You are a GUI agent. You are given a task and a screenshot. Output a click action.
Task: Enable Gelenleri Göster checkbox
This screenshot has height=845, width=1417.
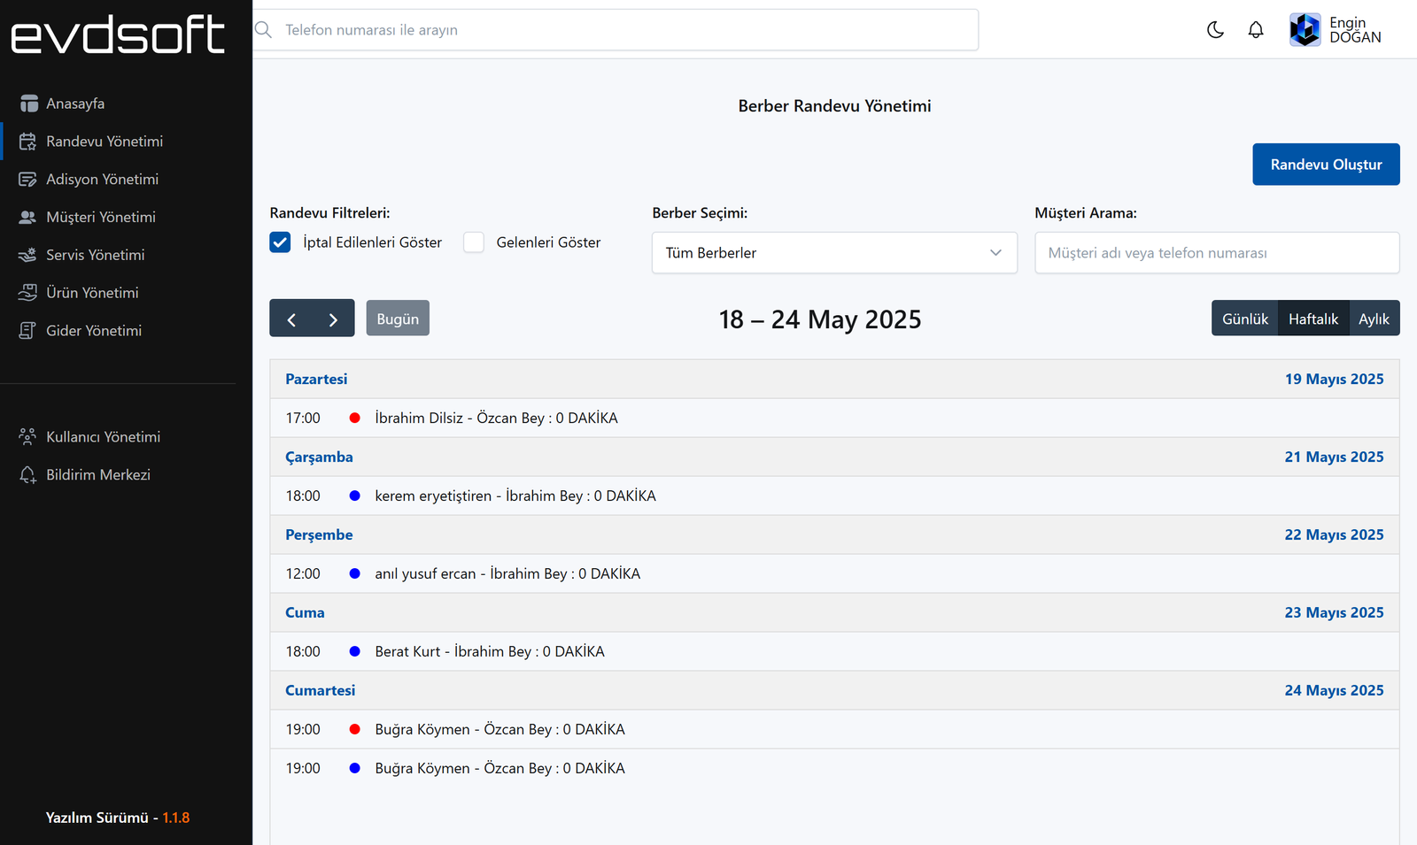[x=474, y=242]
